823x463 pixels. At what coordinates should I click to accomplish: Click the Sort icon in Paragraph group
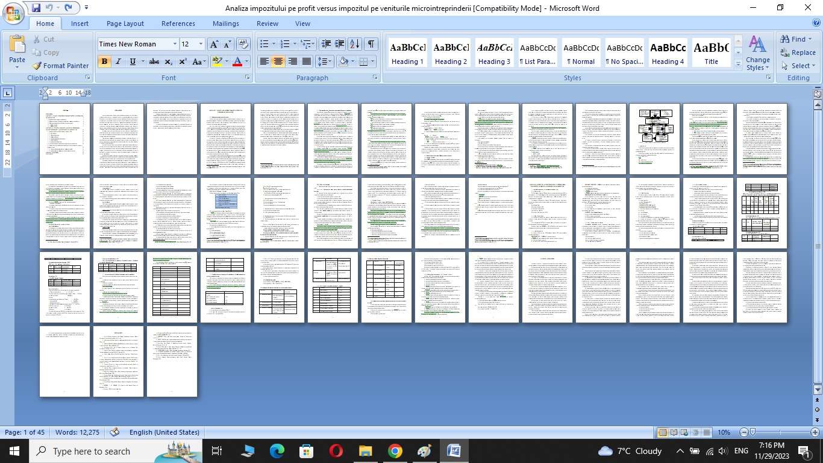tap(355, 44)
